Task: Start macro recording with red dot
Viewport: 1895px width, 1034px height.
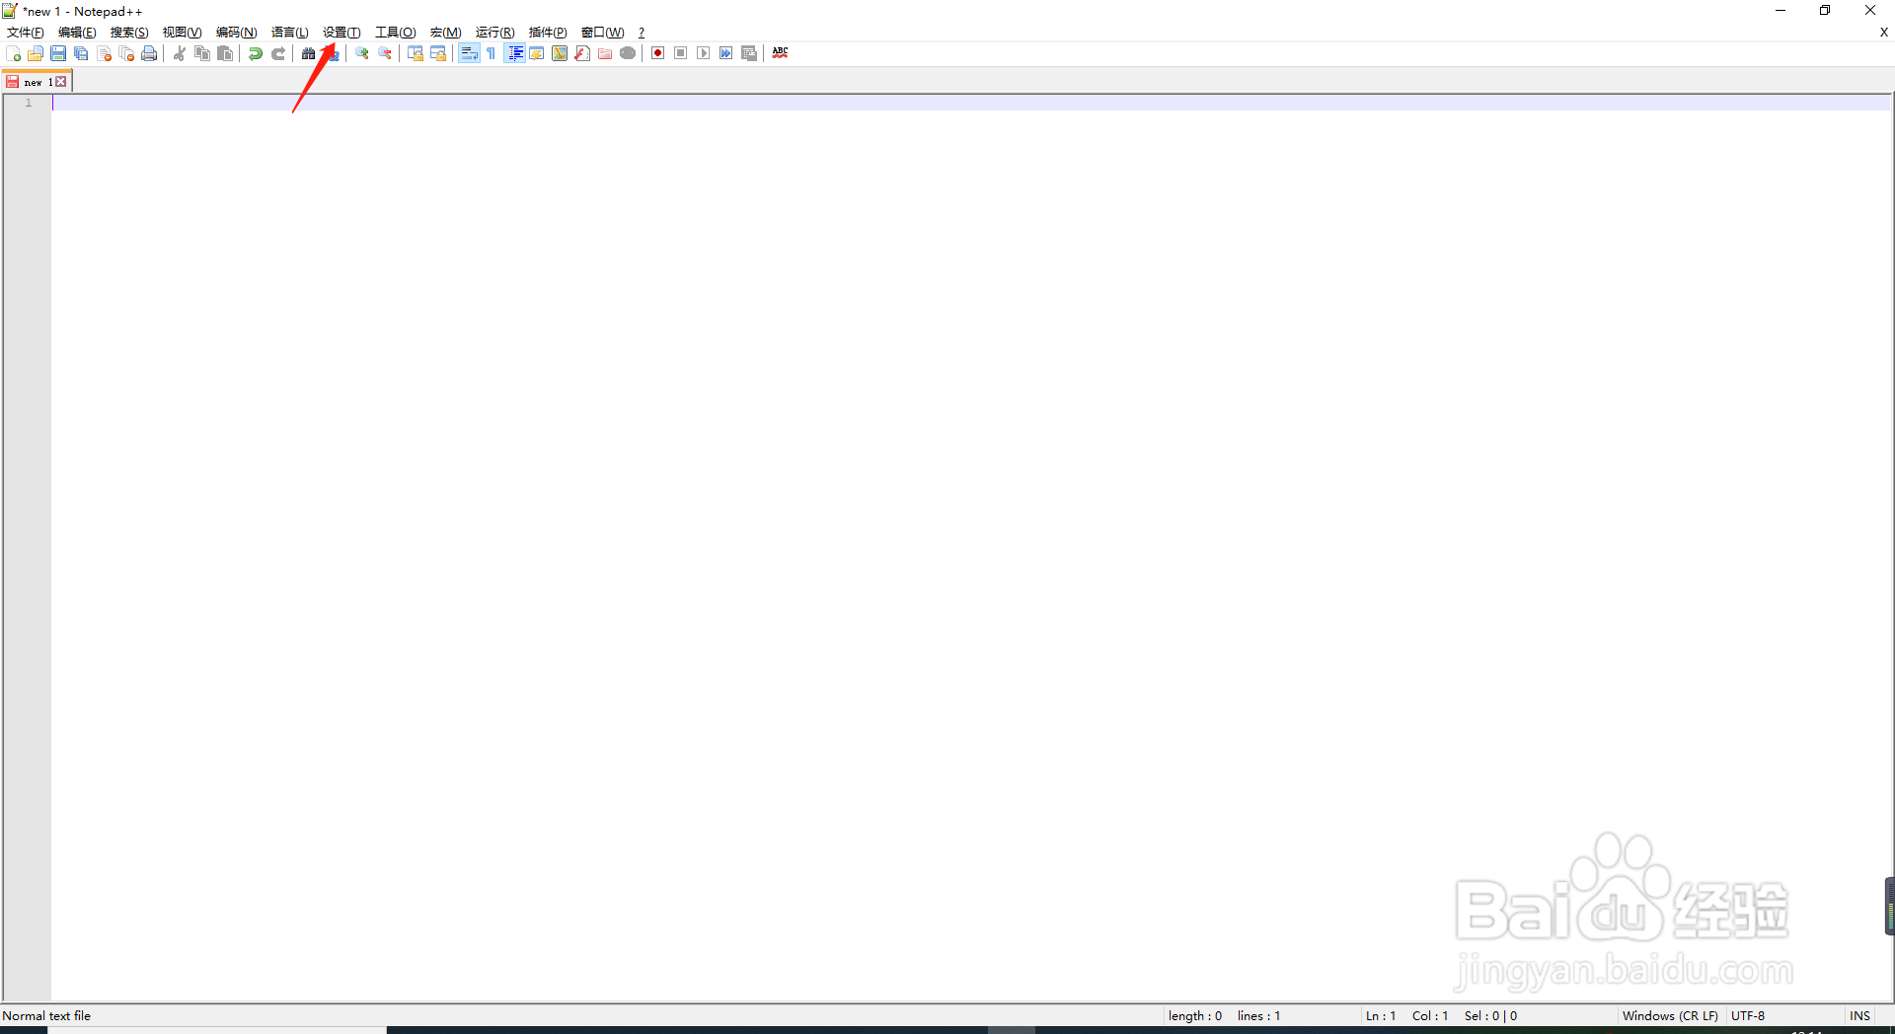Action: (658, 53)
